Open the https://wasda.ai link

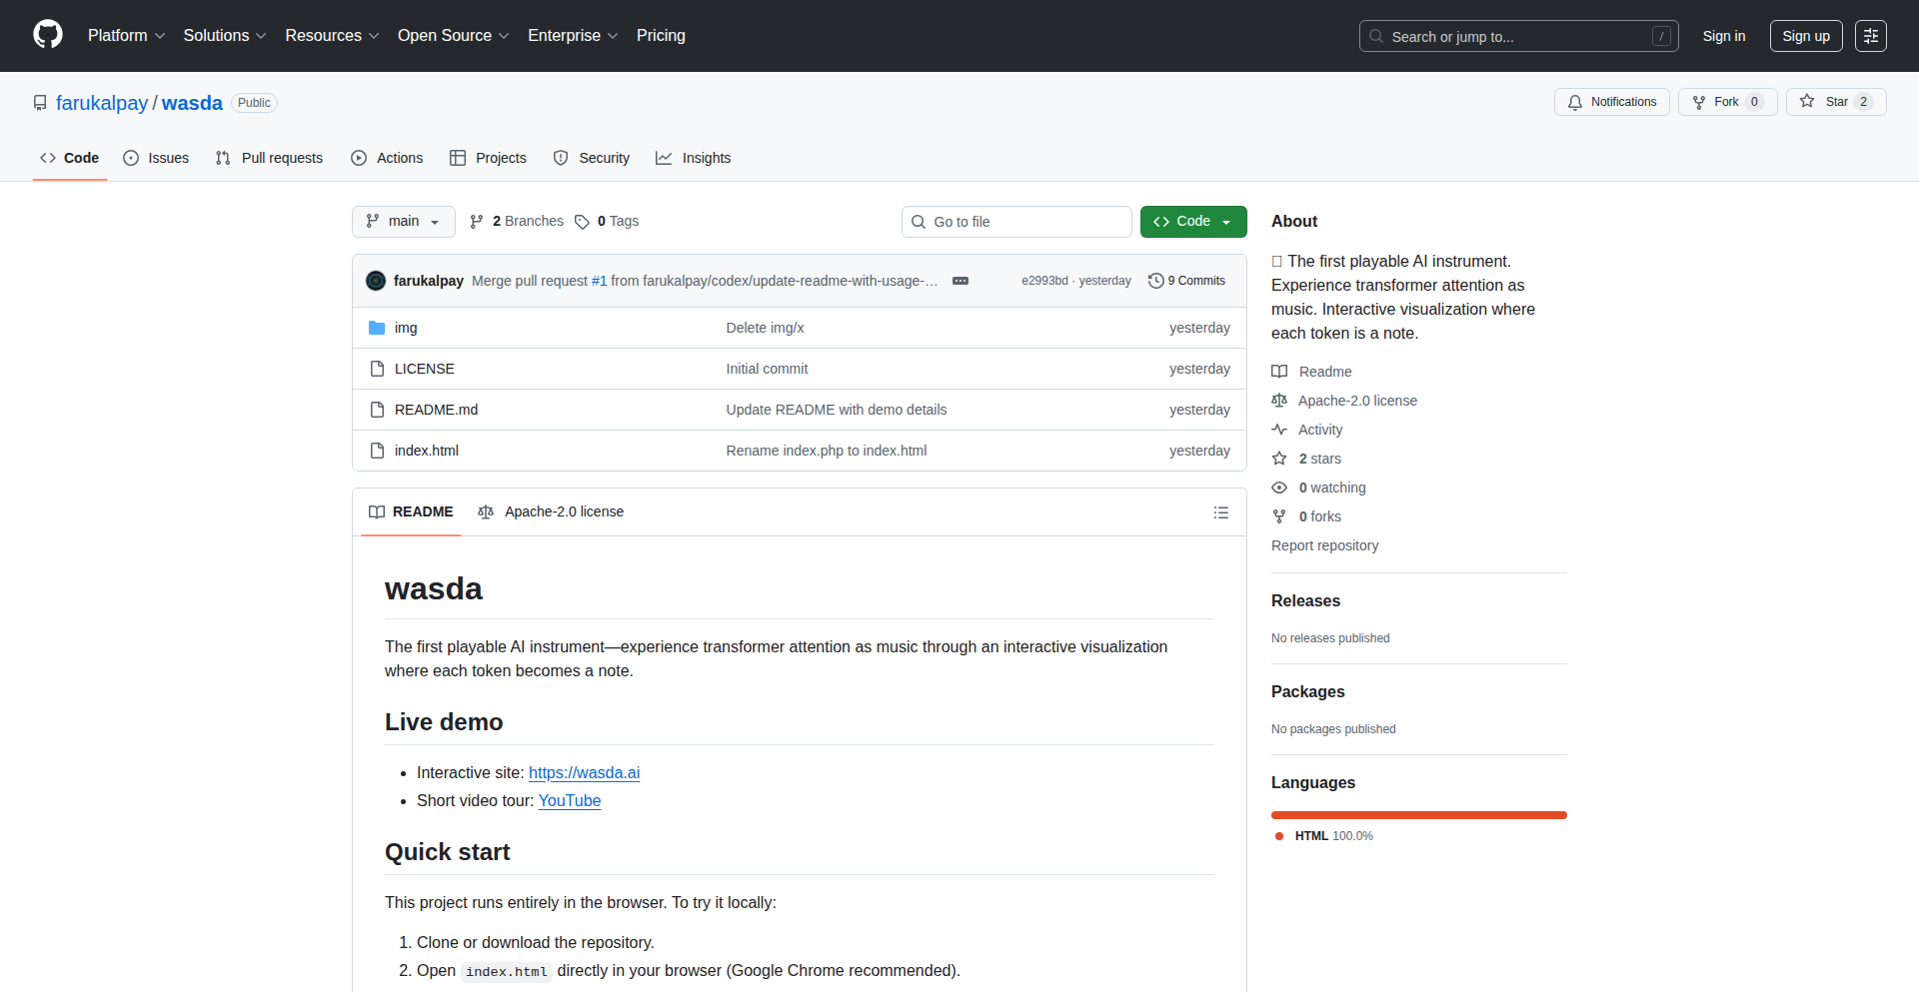[x=584, y=773]
